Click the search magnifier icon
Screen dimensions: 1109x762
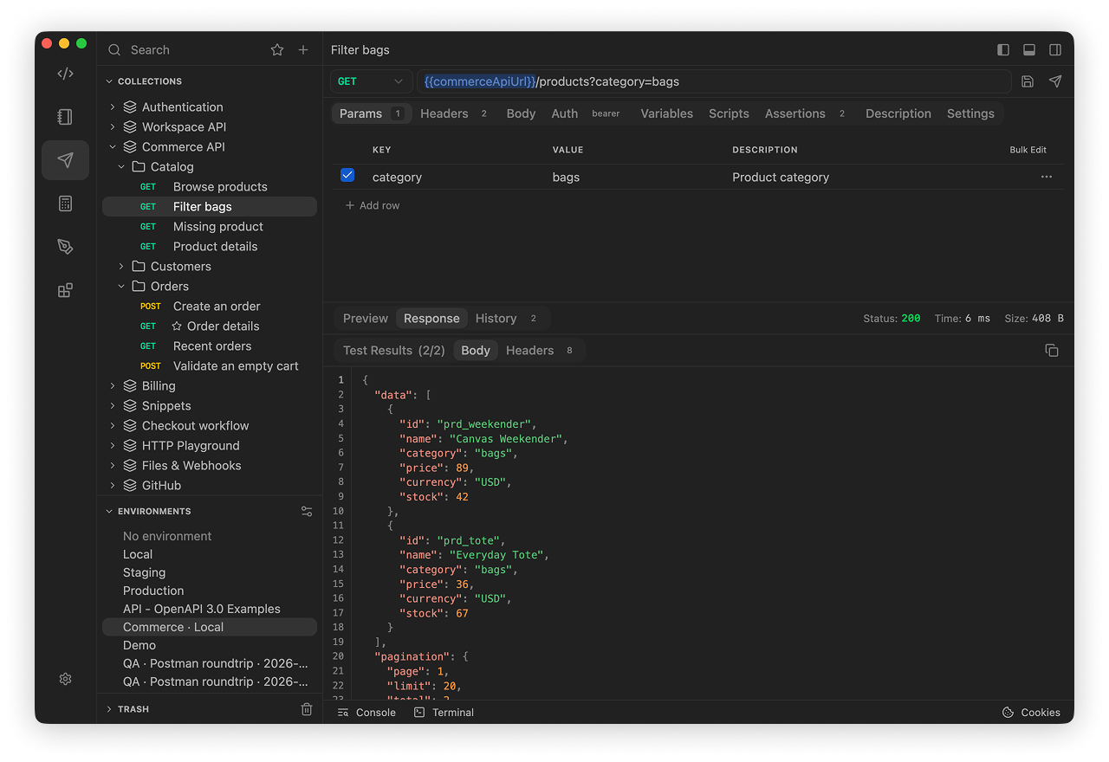[x=114, y=50]
